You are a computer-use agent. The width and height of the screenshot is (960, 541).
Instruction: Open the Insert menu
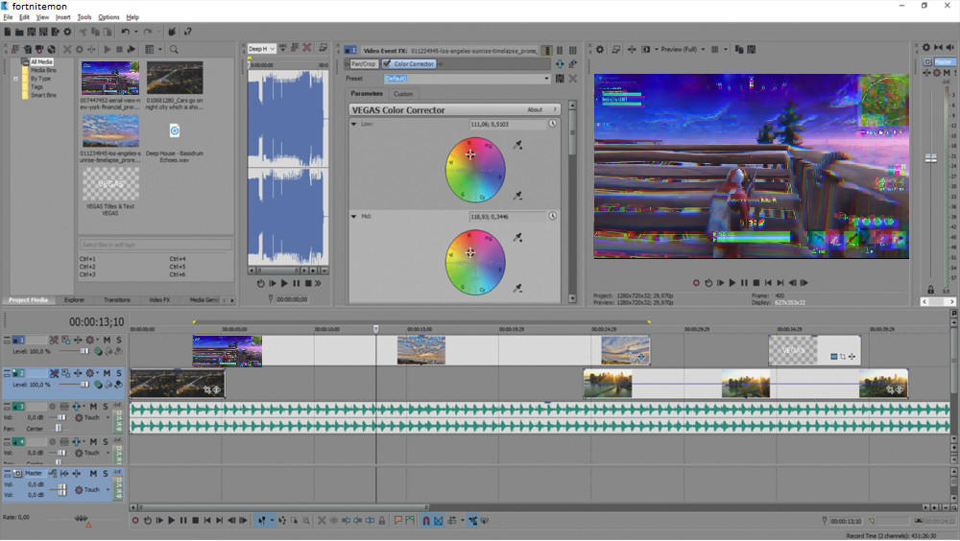tap(63, 17)
